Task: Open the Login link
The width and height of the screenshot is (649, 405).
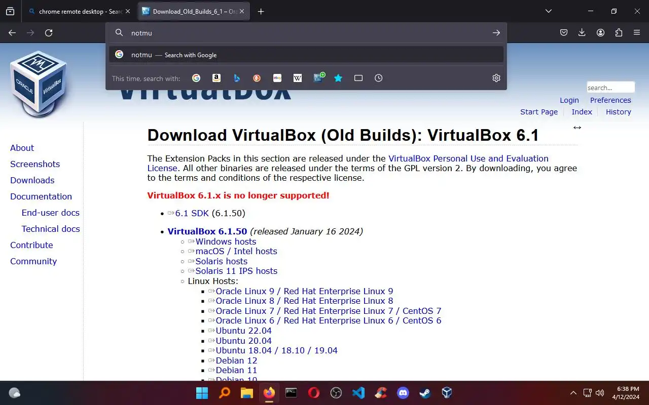Action: pos(569,100)
